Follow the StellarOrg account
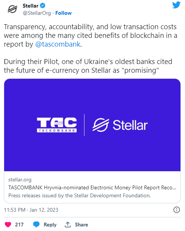This screenshot has height=231, width=185. pyautogui.click(x=64, y=13)
